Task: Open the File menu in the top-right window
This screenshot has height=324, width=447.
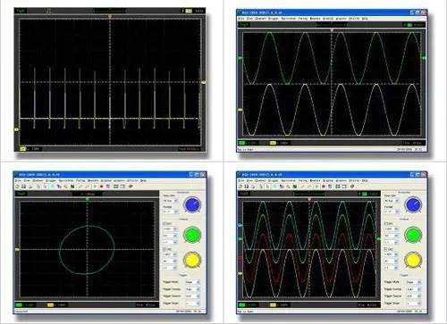Action: point(241,19)
